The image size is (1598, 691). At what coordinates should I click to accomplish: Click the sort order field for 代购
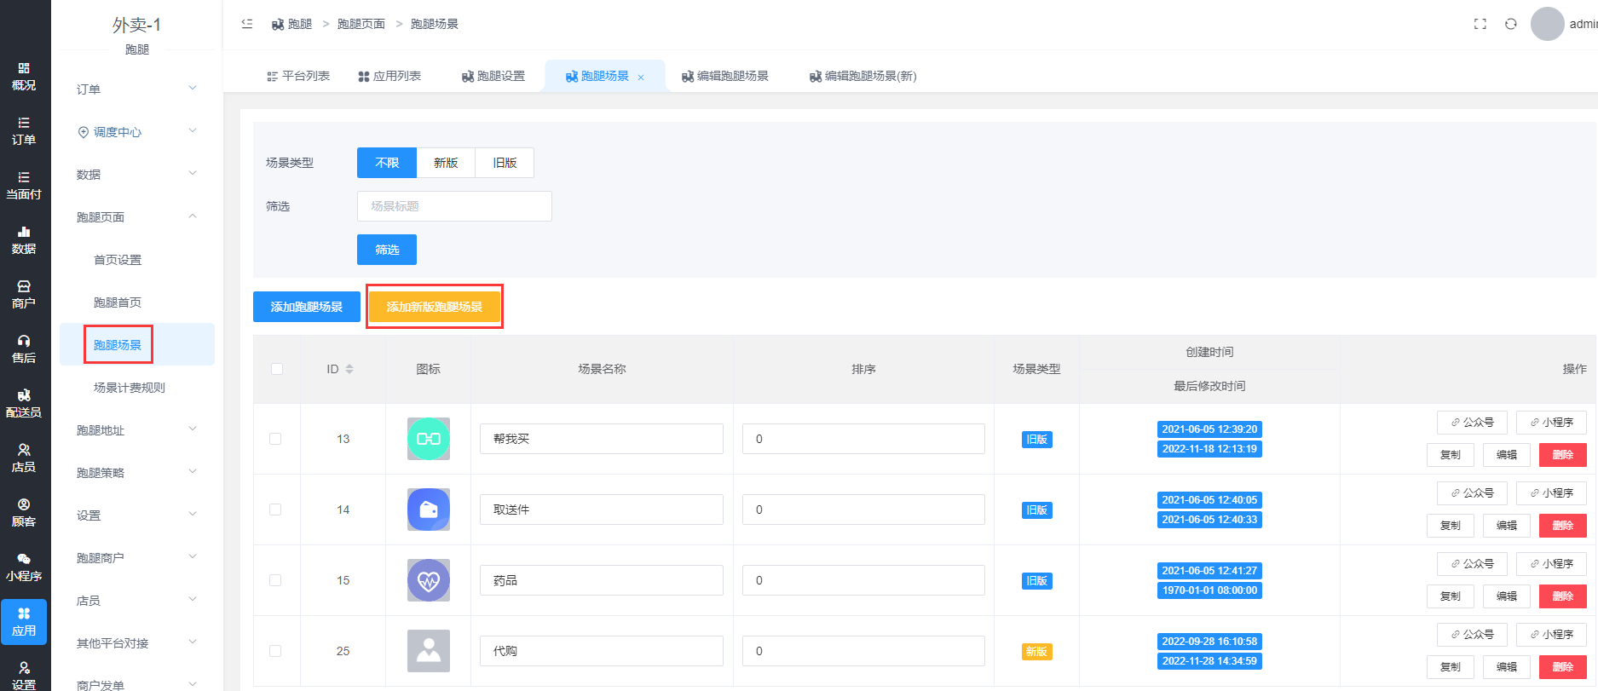pos(863,651)
